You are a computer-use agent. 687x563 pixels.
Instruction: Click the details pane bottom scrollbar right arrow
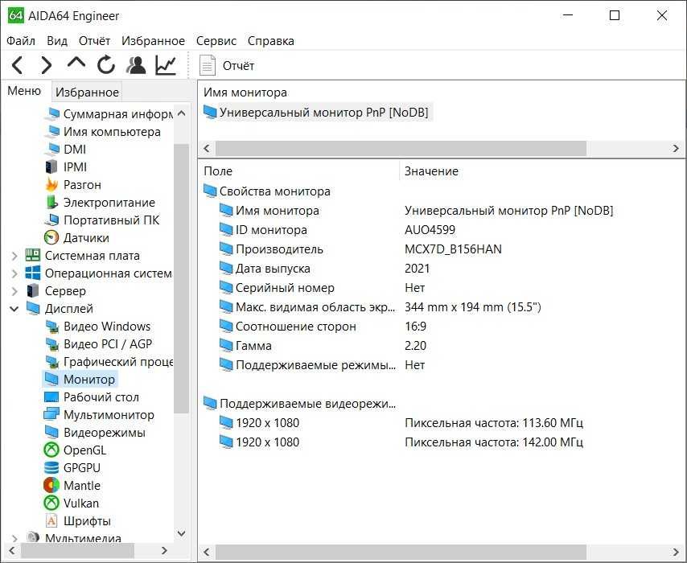(x=676, y=552)
